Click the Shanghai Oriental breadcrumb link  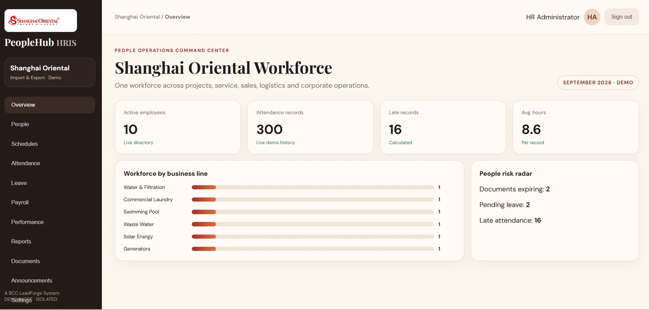click(137, 17)
